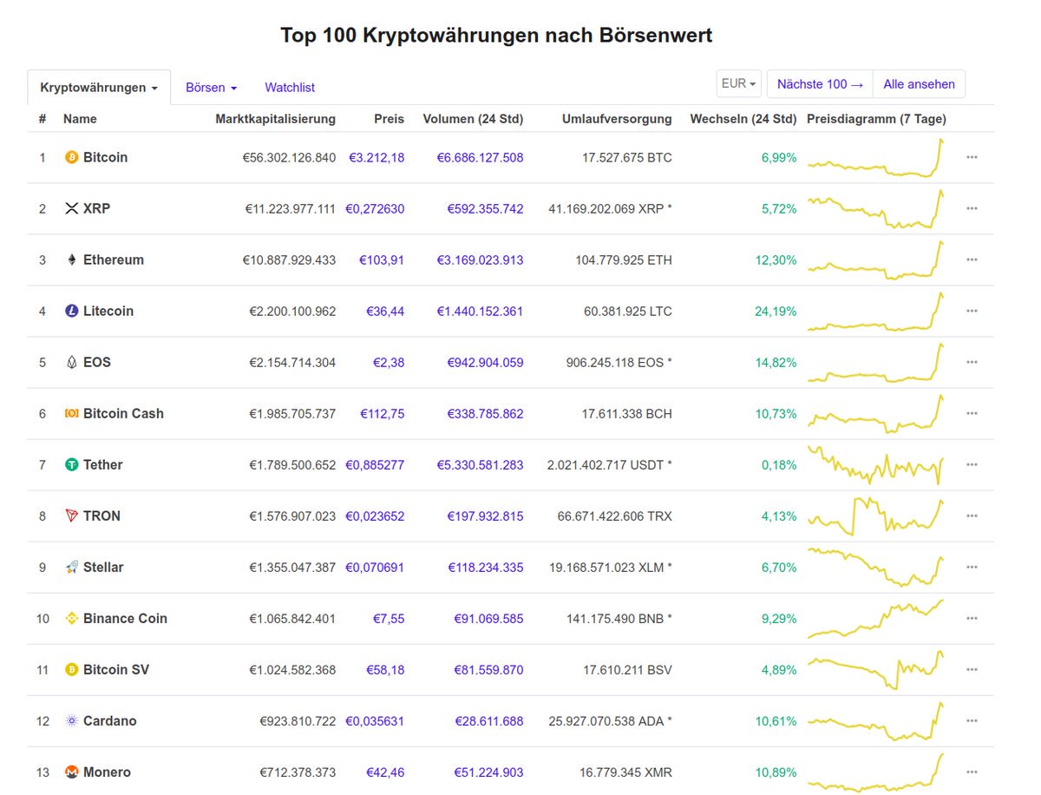The height and width of the screenshot is (795, 1041).
Task: Switch to the Watchlist tab
Action: [x=289, y=87]
